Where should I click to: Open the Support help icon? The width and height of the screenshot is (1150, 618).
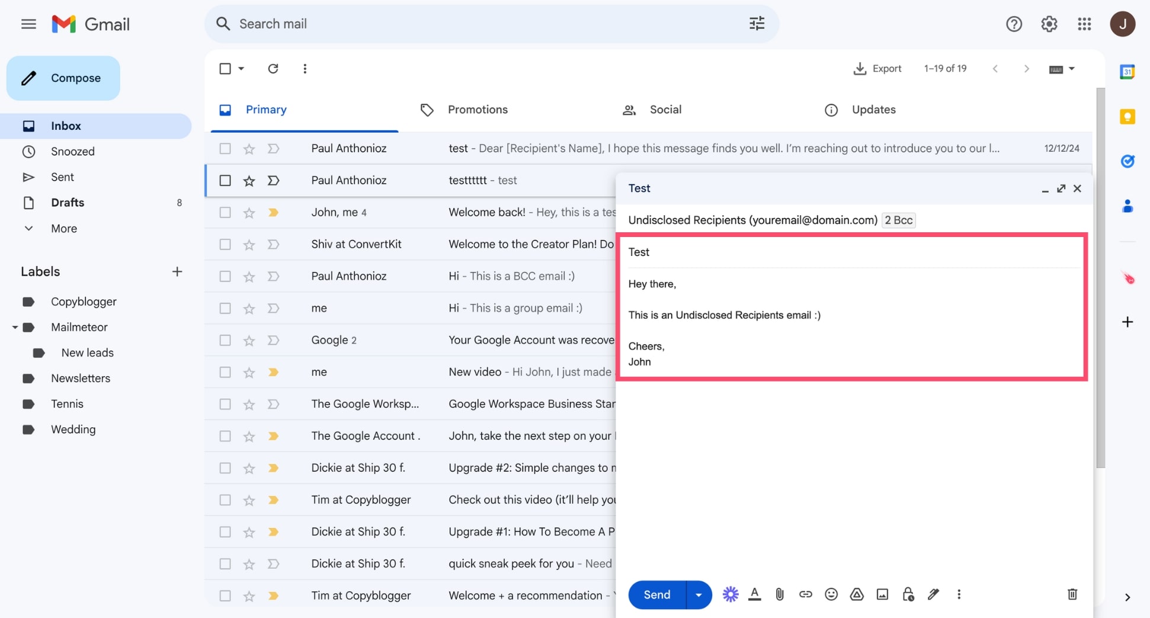1014,24
